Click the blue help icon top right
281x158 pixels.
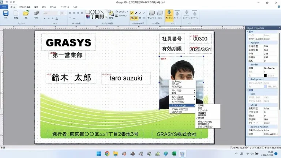(279, 7)
